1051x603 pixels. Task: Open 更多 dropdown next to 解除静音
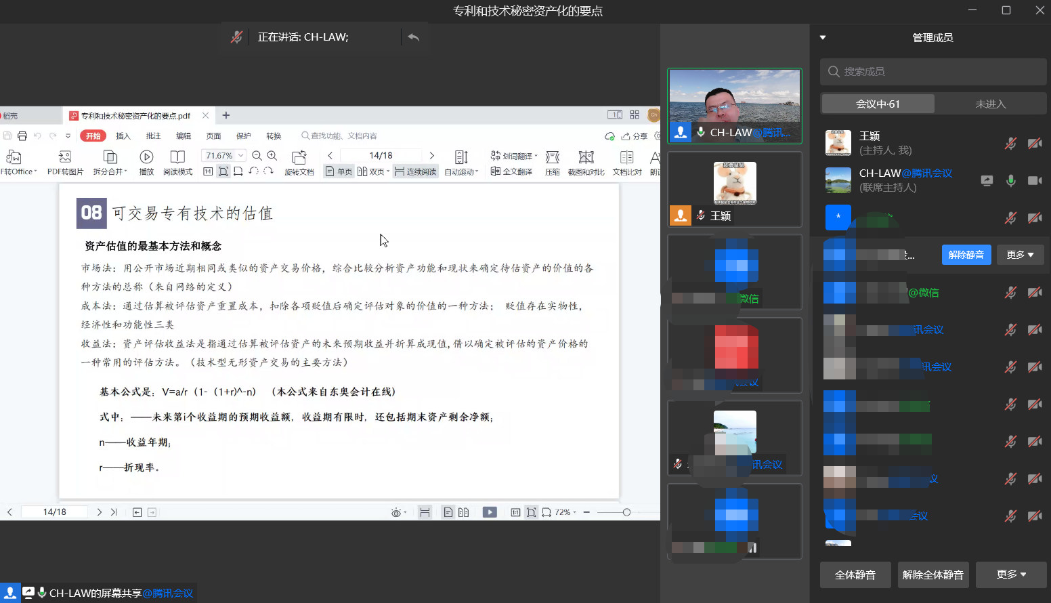coord(1020,255)
